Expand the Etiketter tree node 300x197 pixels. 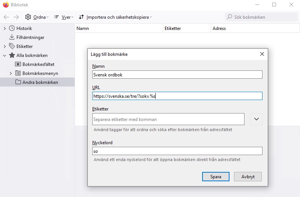(x=5, y=46)
